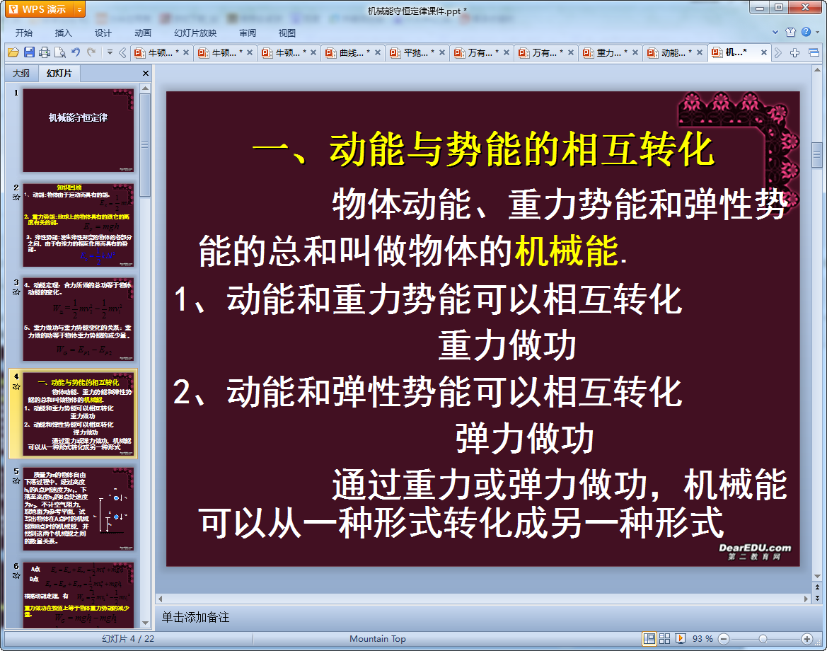The width and height of the screenshot is (827, 651).
Task: Open the WPS 演示 application menu arrow
Action: [80, 9]
